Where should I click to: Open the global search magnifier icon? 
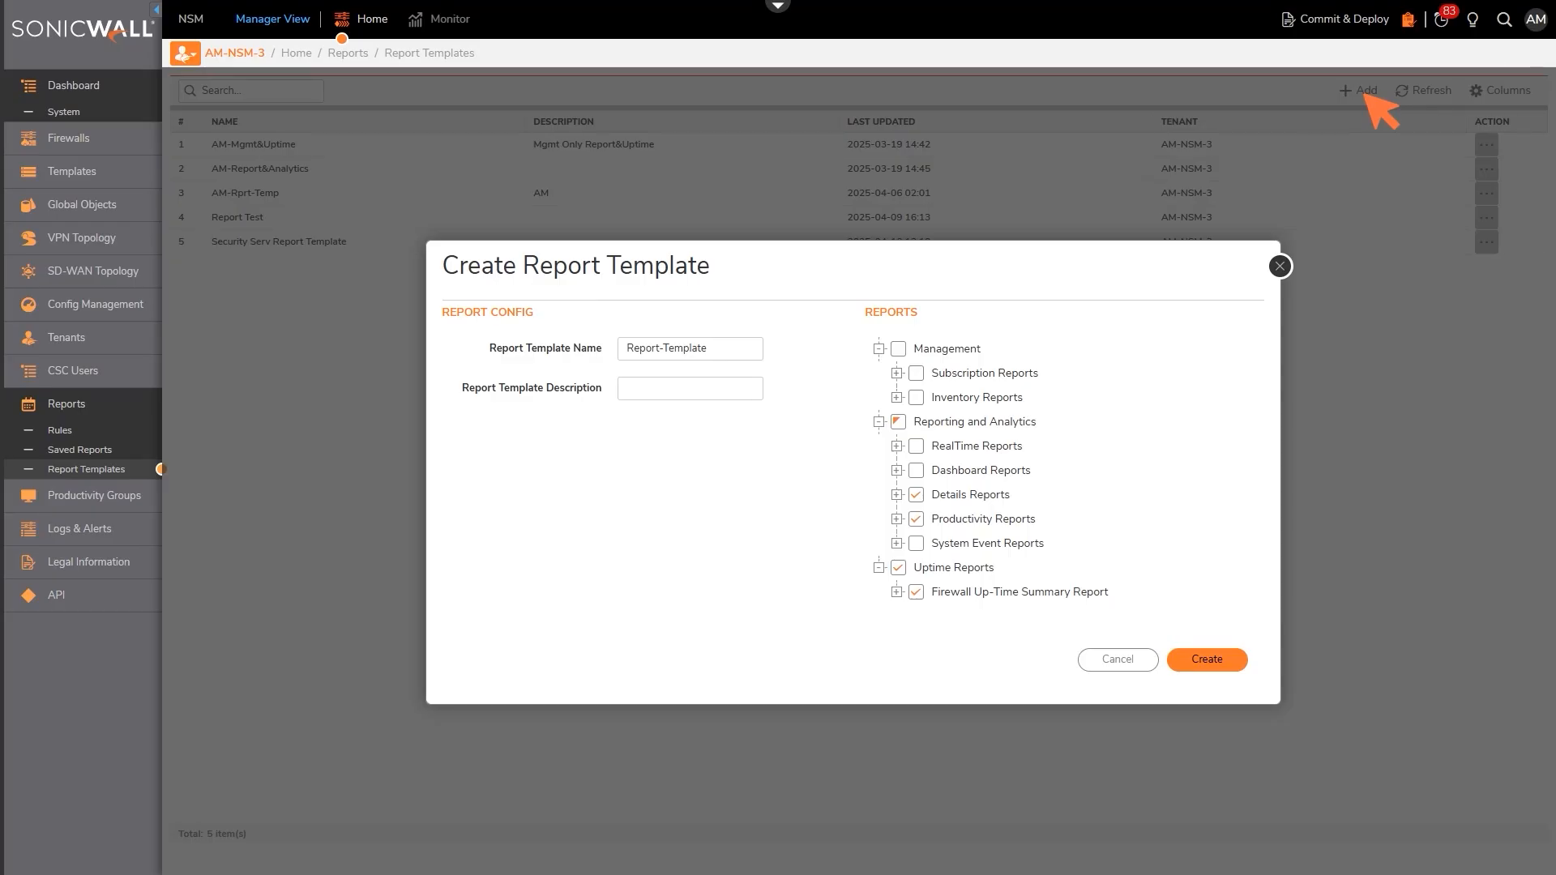1505,19
